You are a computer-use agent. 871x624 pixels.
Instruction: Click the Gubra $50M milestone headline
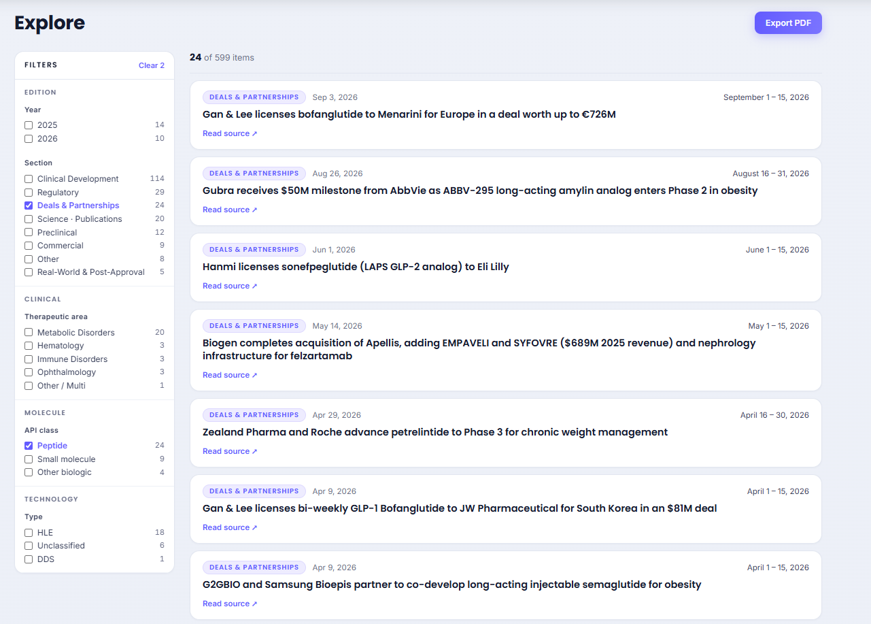[x=480, y=191]
